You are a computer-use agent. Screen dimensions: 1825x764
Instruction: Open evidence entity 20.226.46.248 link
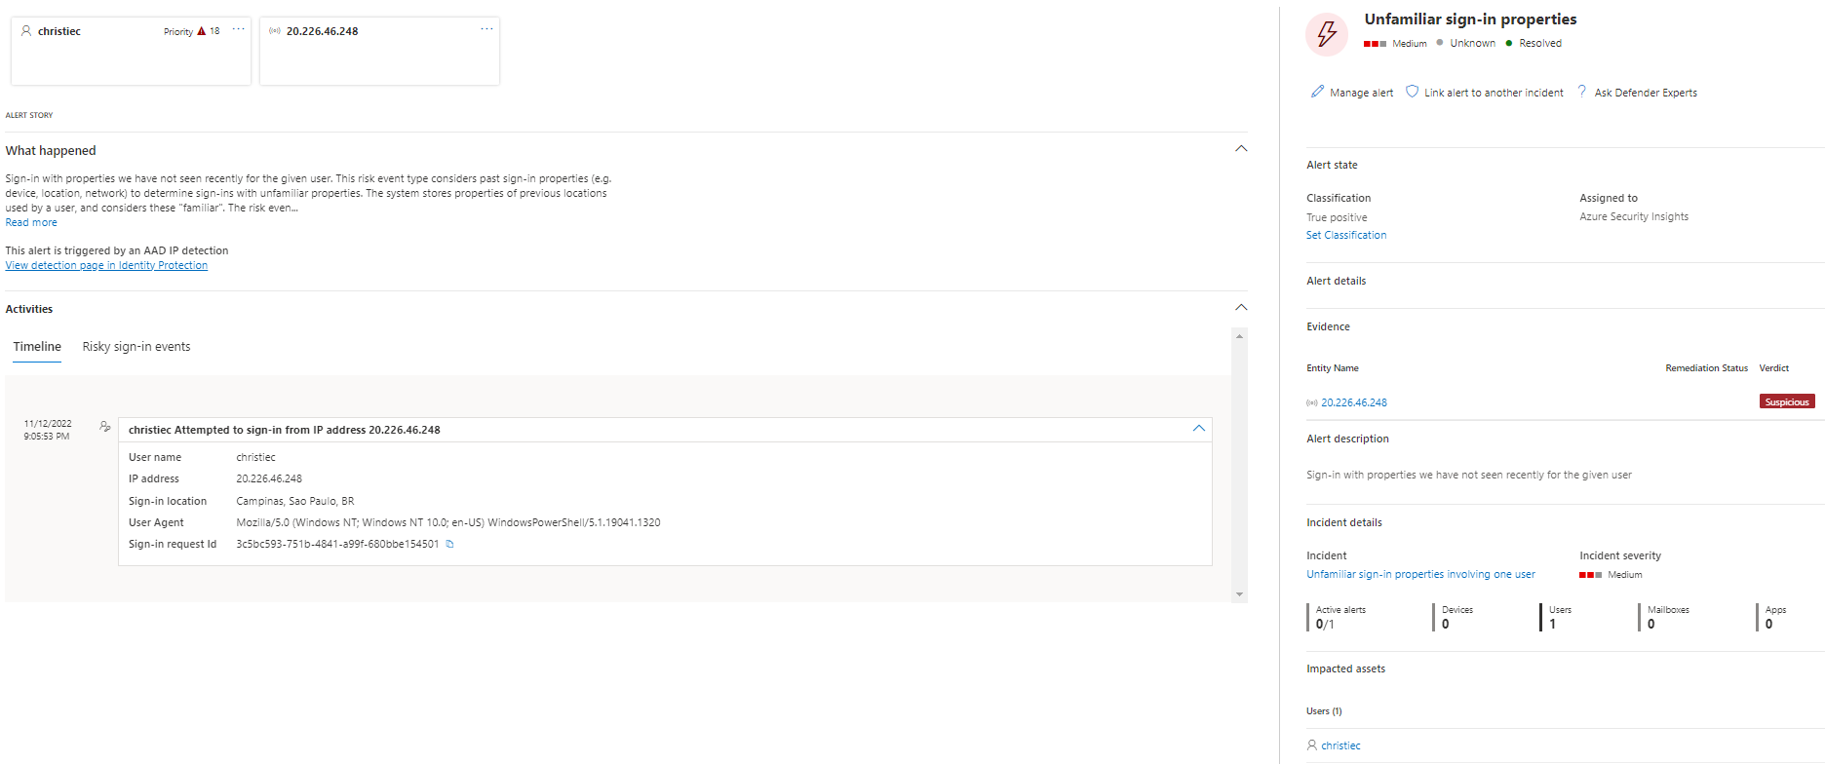click(x=1353, y=402)
